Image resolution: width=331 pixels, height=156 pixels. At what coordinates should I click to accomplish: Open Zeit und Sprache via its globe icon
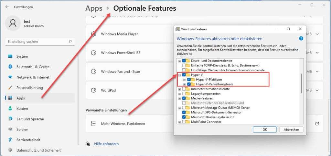[10, 119]
